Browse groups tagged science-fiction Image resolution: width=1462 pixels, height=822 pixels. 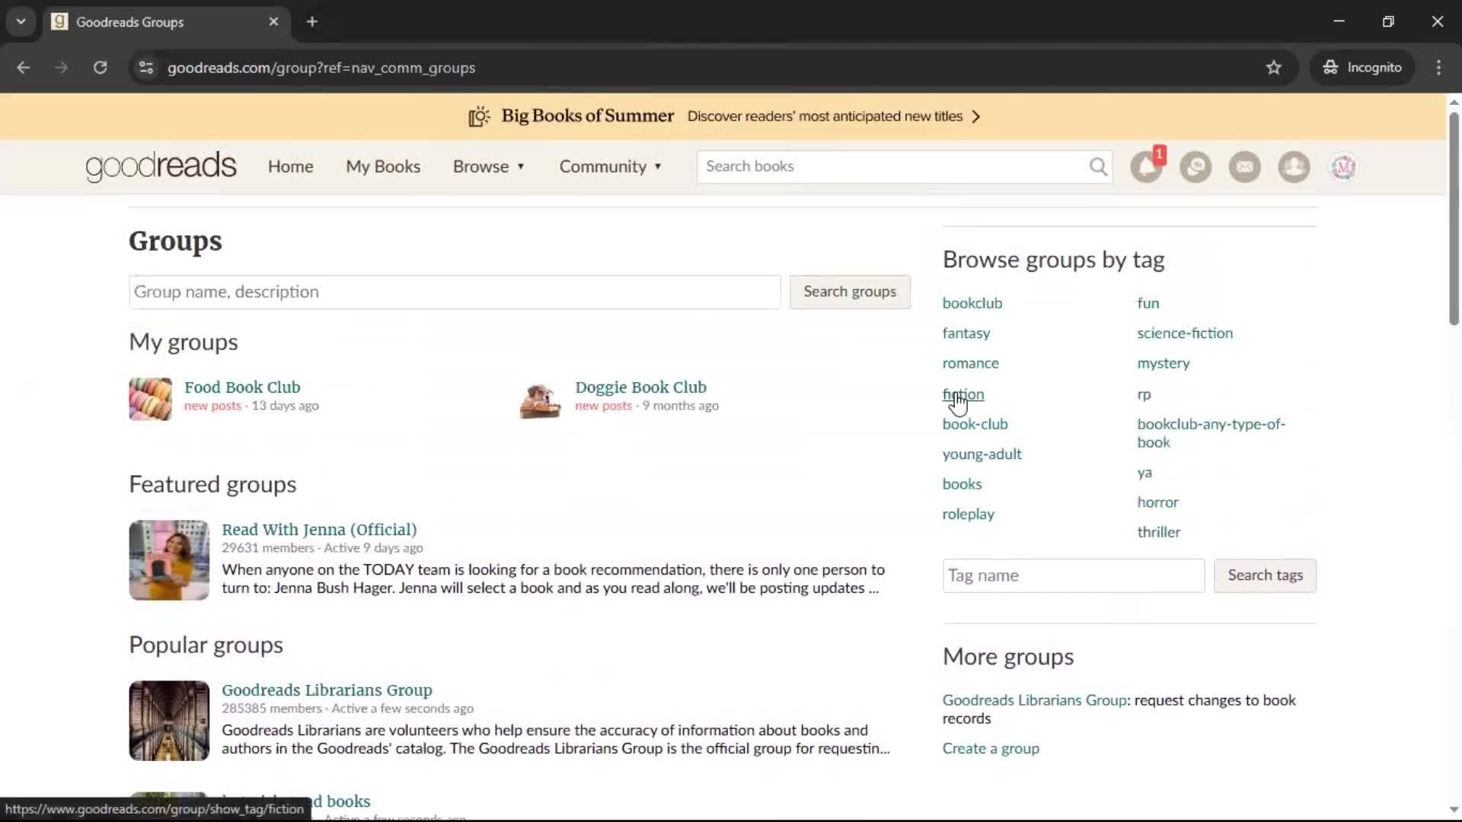[x=1185, y=333]
